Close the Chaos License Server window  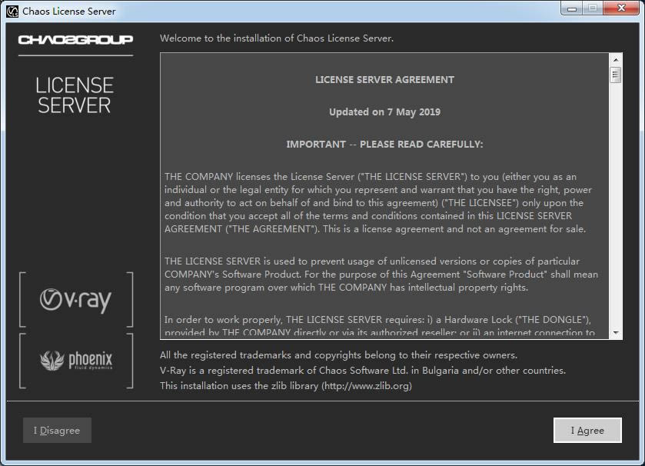pyautogui.click(x=621, y=8)
